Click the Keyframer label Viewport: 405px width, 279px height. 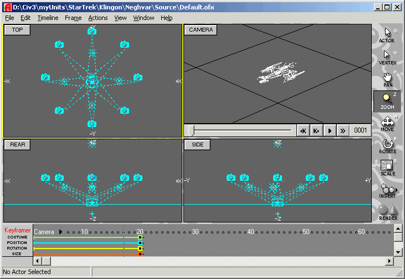17,230
